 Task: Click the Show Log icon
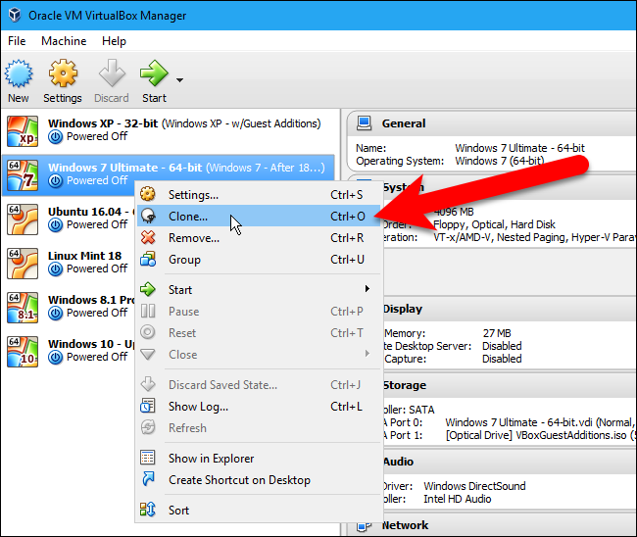148,406
